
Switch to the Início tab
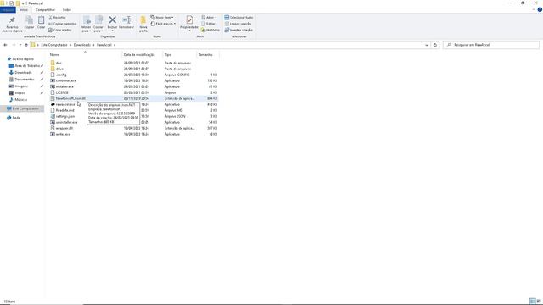click(24, 9)
